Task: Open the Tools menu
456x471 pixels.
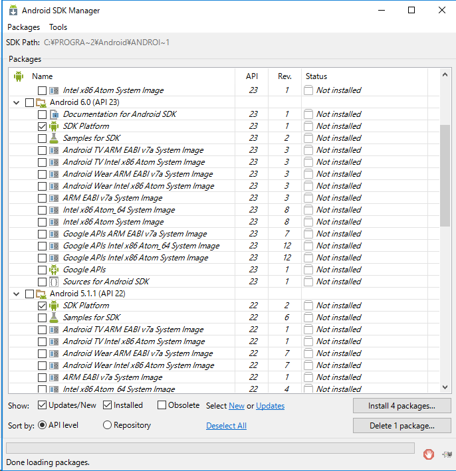Action: tap(58, 27)
